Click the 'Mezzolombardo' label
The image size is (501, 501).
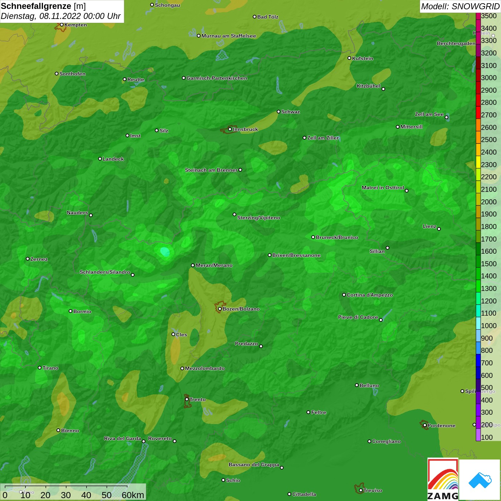205,368
